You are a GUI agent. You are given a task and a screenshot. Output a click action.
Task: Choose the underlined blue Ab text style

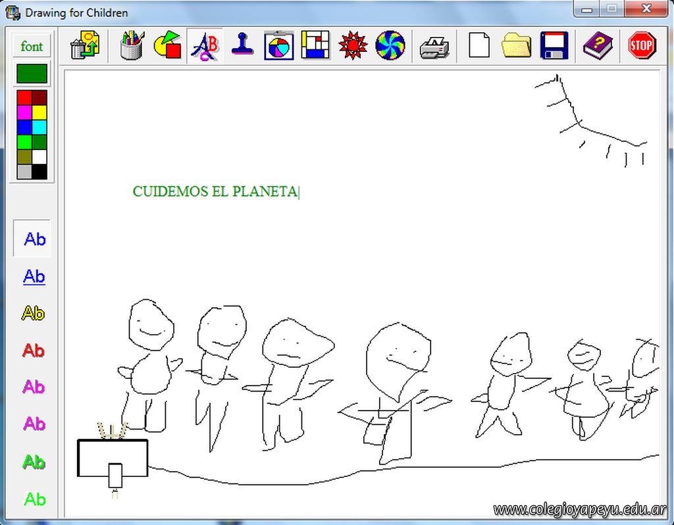34,276
